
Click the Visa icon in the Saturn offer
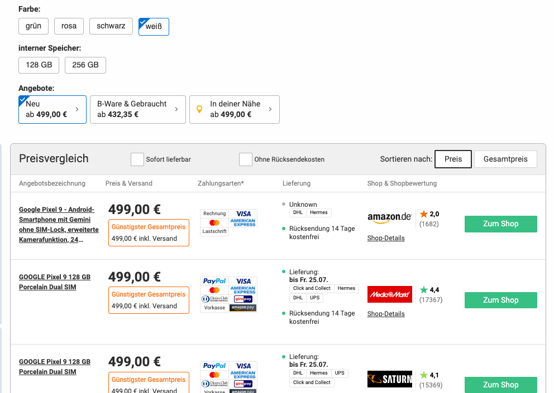243,366
